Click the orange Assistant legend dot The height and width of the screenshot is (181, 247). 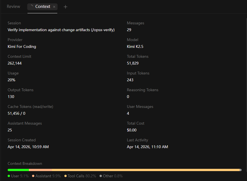tap(33, 176)
